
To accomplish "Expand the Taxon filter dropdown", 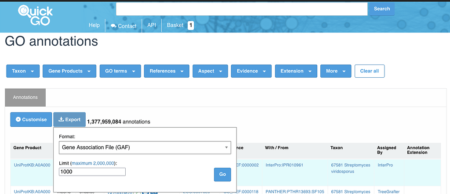I will point(23,71).
